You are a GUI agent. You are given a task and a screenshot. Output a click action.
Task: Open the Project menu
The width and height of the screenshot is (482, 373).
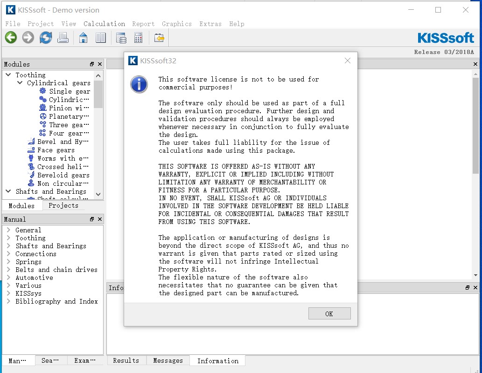click(41, 24)
